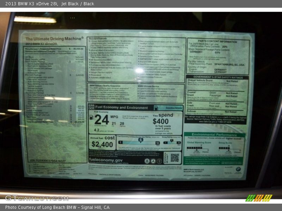Click the 'Rollover' rating label
The height and width of the screenshot is (211, 282).
(x=191, y=111)
